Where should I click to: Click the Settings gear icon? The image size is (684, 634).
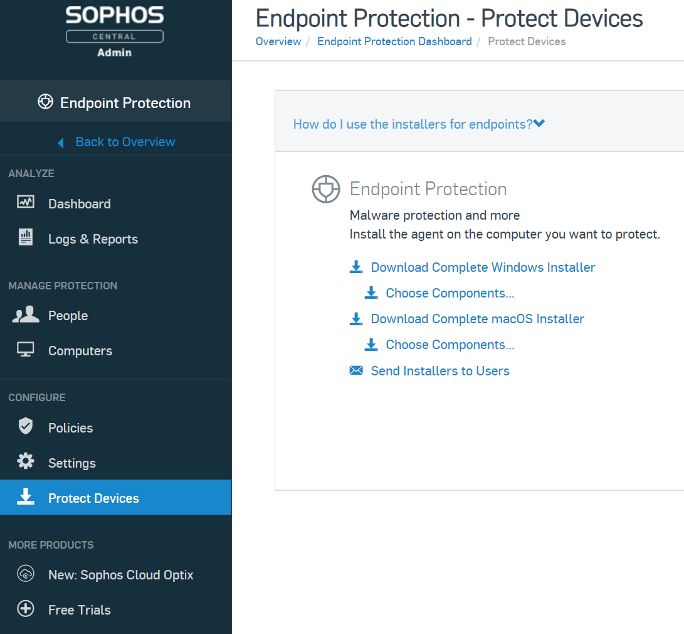(26, 461)
